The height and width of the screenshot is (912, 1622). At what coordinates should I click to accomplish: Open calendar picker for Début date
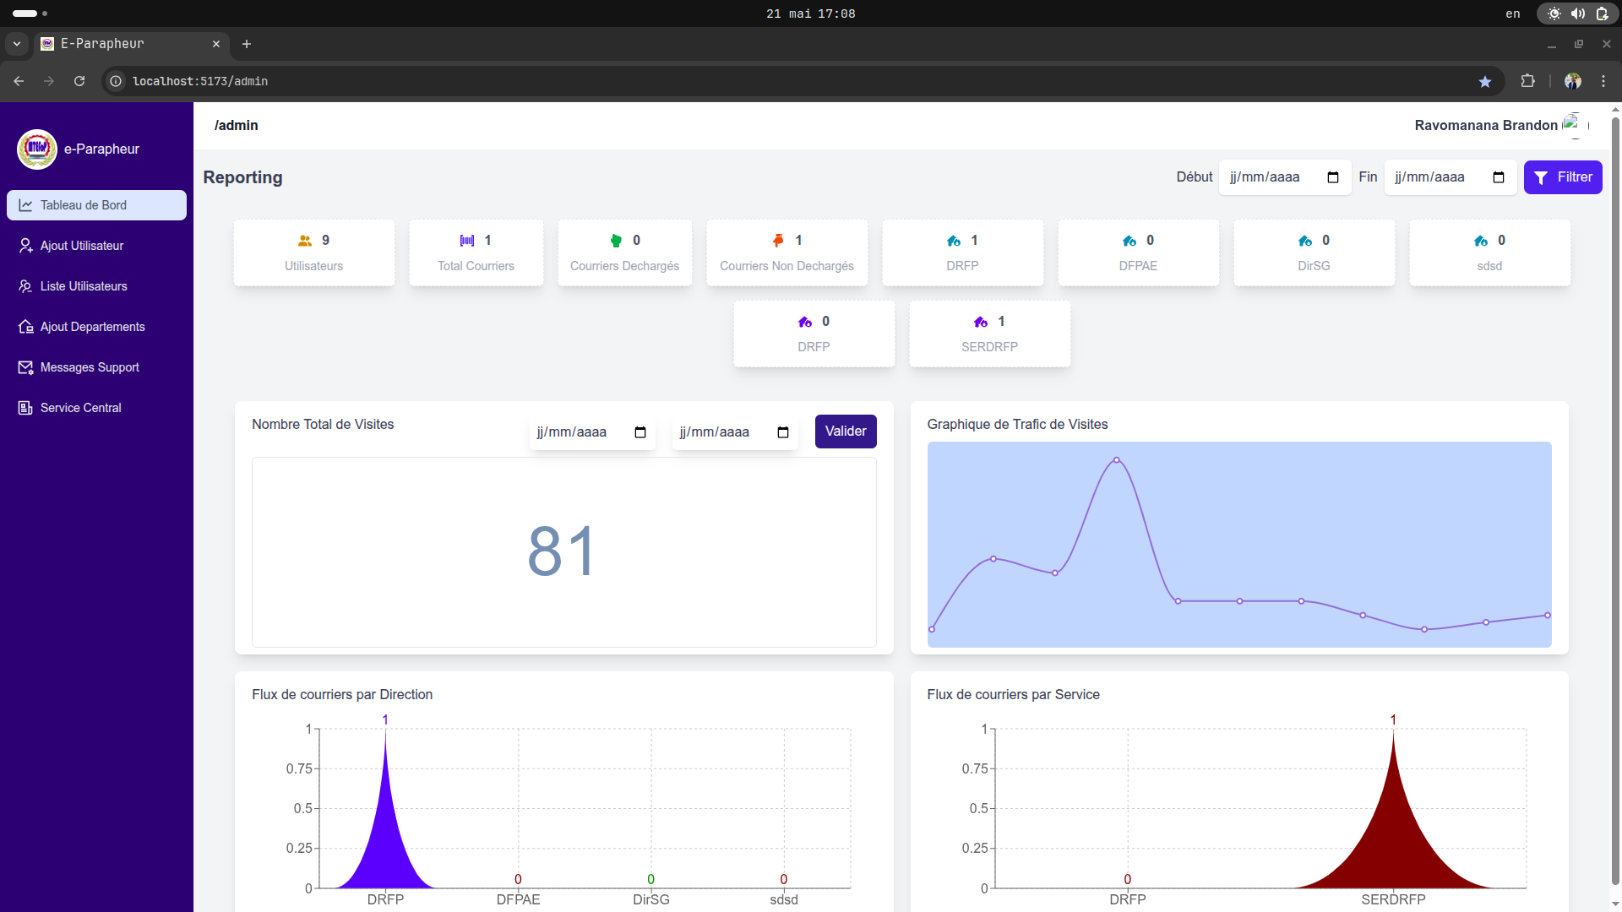point(1333,177)
